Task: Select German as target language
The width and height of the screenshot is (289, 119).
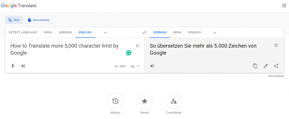Action: pos(160,33)
